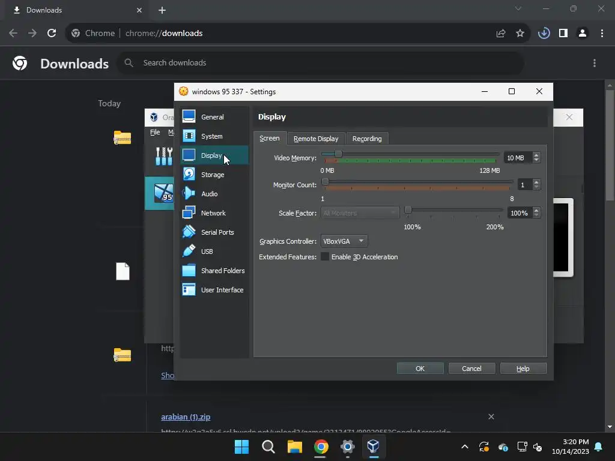Switch to the Recording tab

tap(367, 139)
